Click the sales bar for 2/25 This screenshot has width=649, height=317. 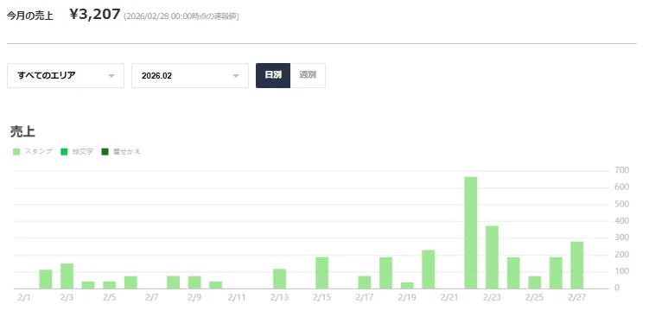tap(534, 282)
